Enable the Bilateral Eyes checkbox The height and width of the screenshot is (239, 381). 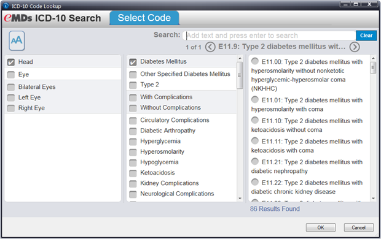click(11, 87)
